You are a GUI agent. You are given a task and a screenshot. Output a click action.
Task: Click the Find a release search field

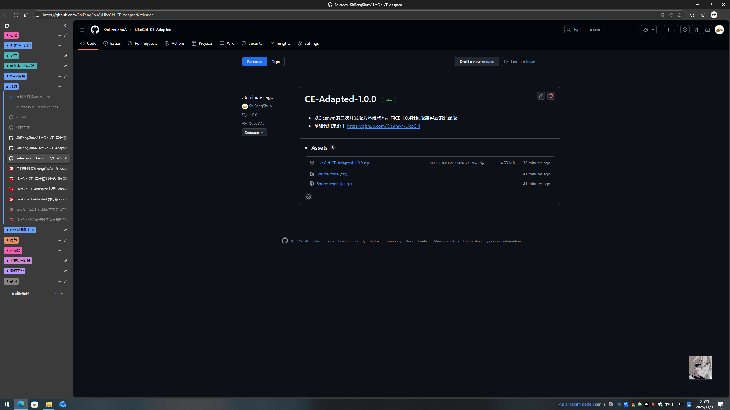pyautogui.click(x=533, y=61)
